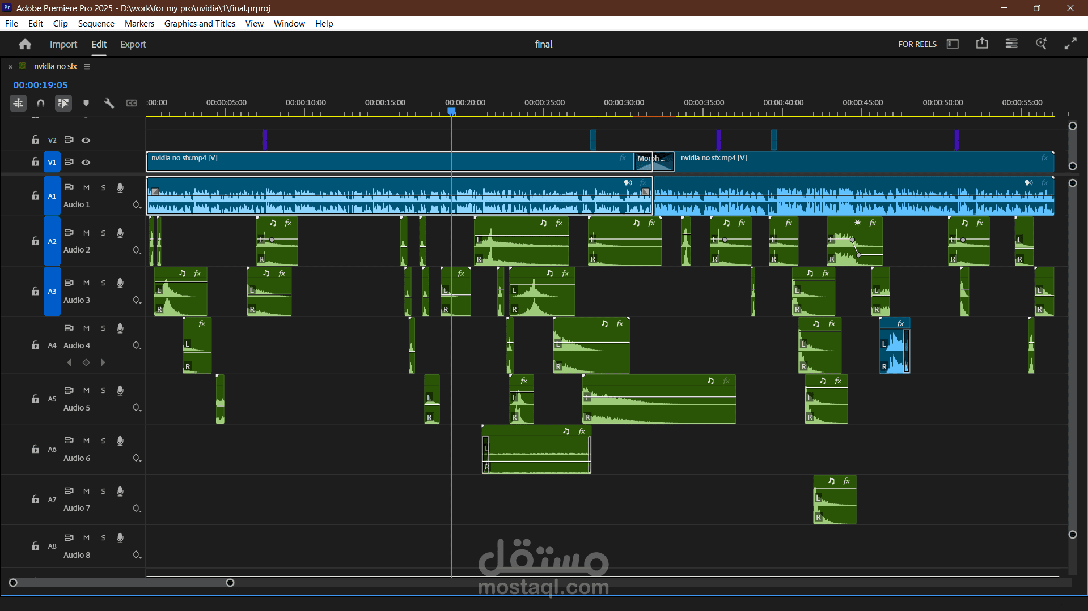
Task: Open Audio 3 keyframe options
Action: coord(137,300)
